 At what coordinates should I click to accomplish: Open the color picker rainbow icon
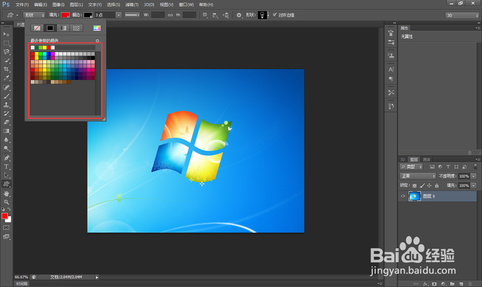(x=97, y=28)
